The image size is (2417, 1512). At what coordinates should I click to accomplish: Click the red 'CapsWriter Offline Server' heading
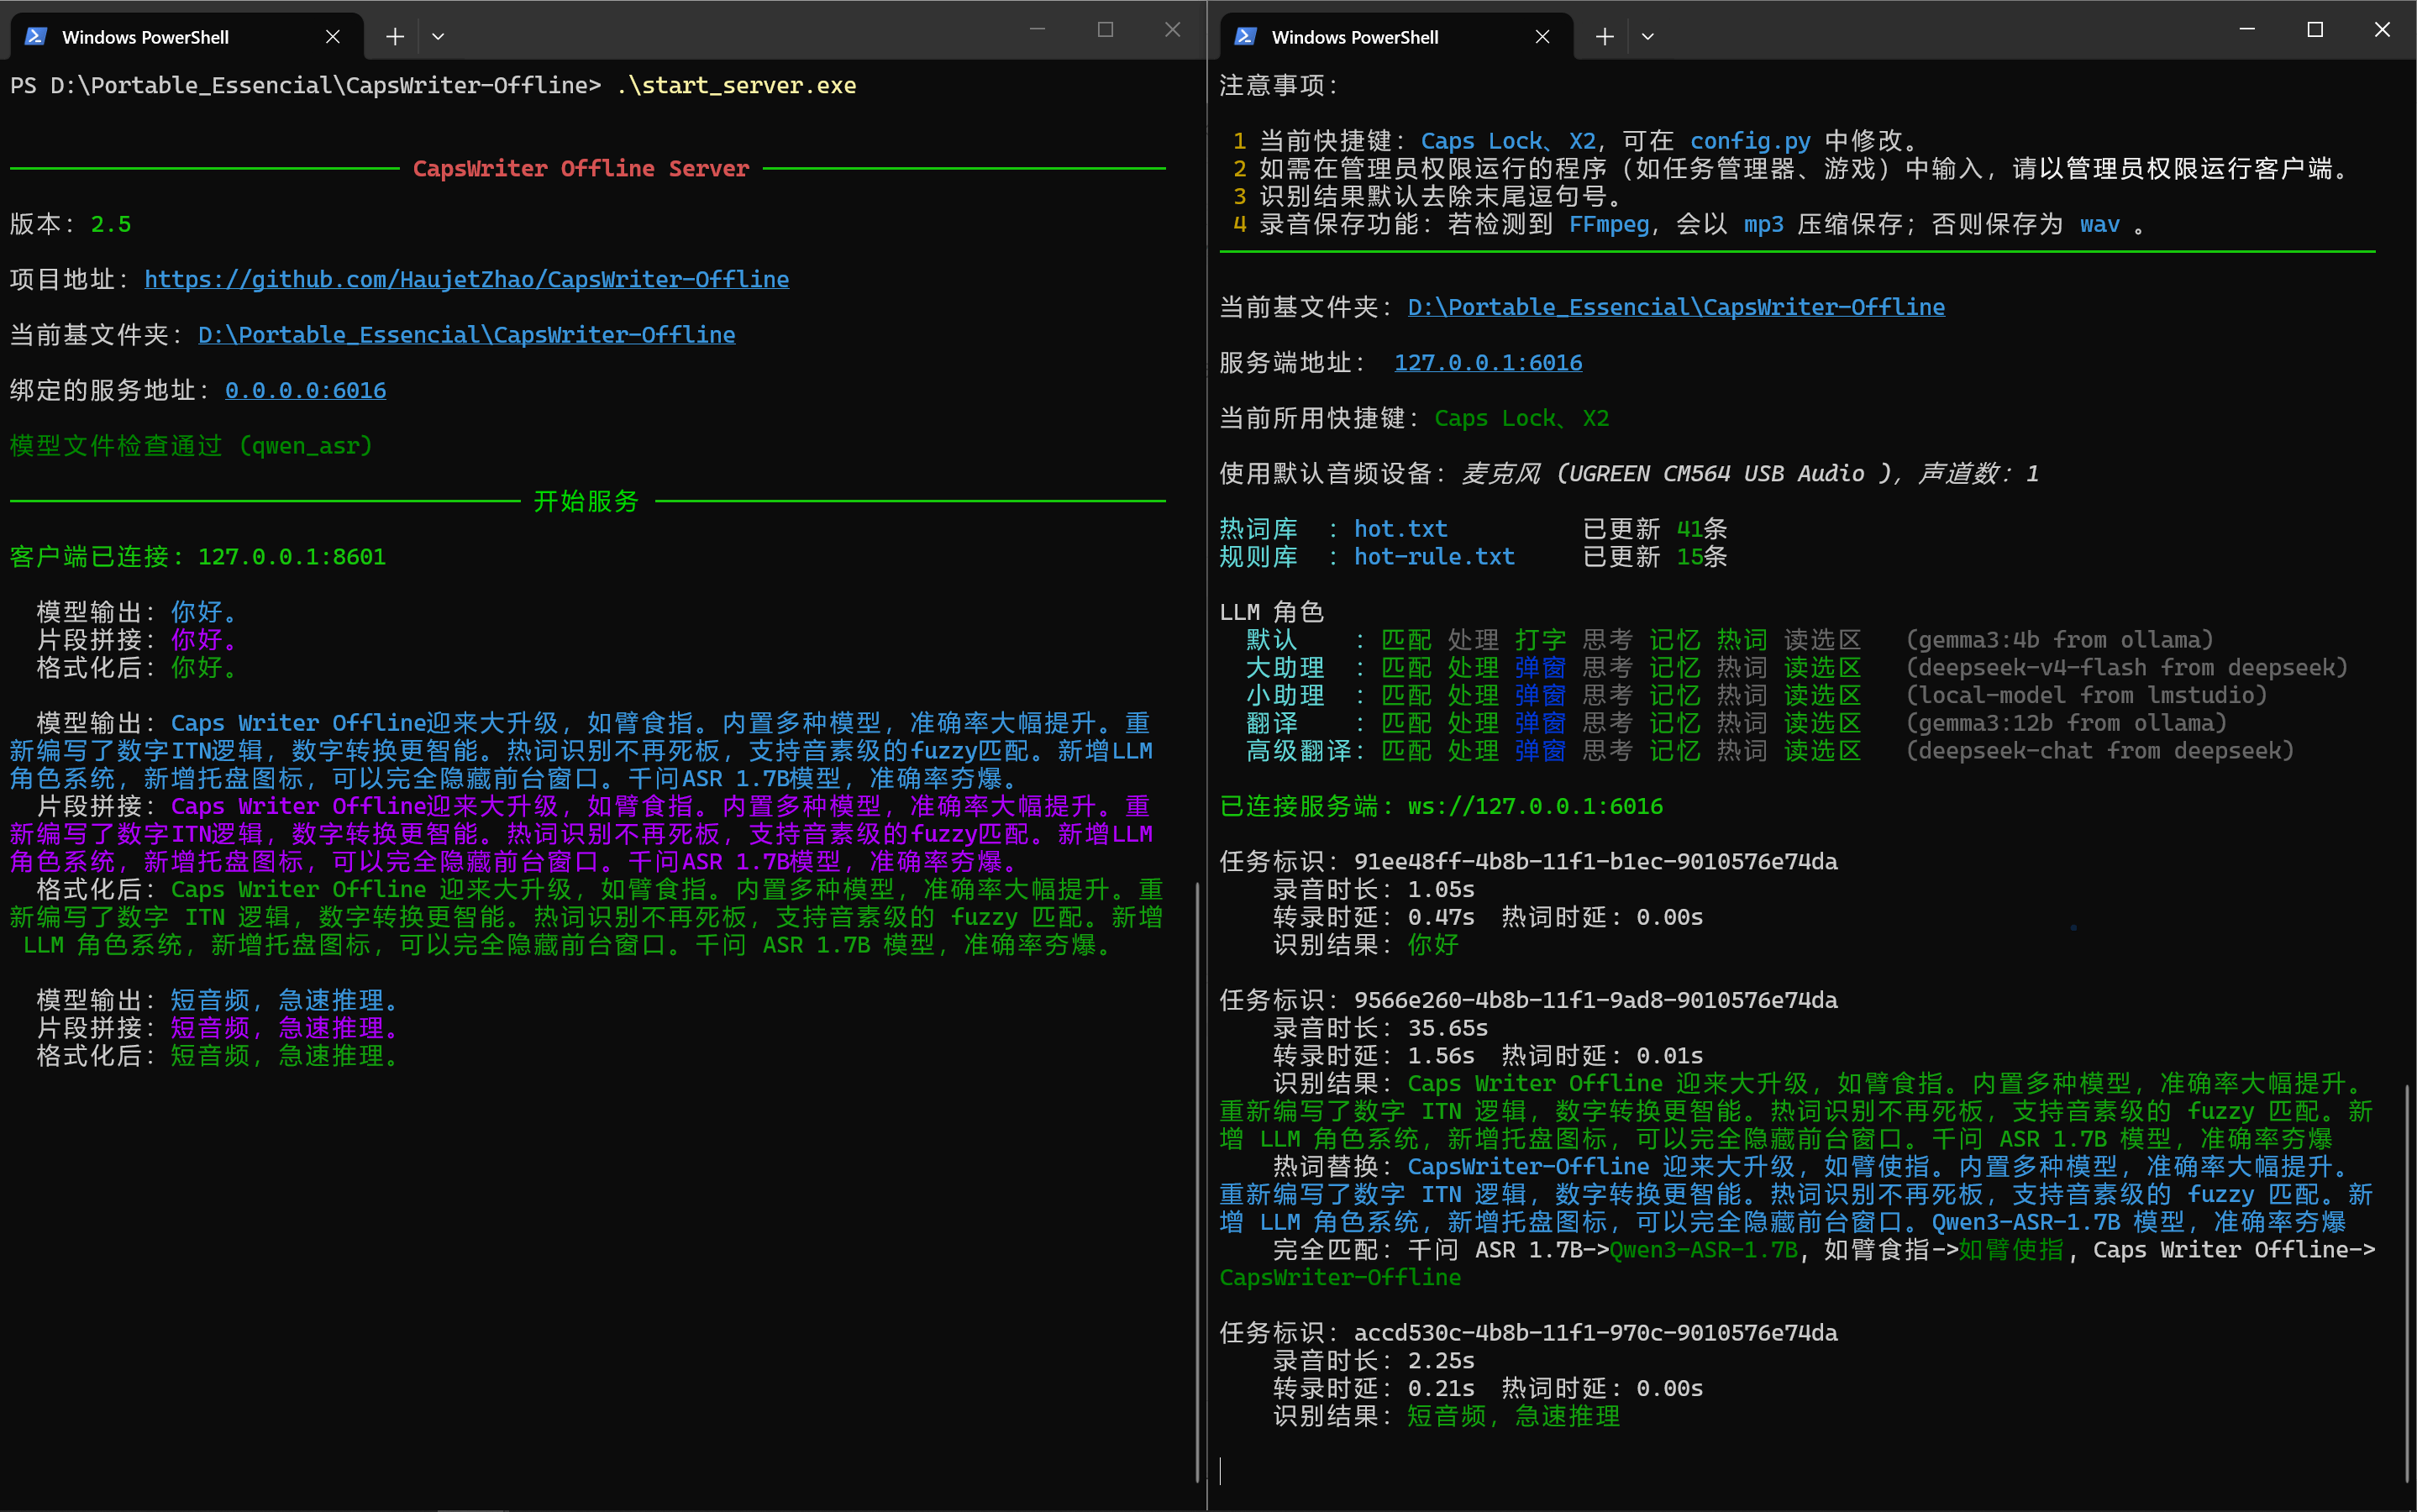coord(581,168)
